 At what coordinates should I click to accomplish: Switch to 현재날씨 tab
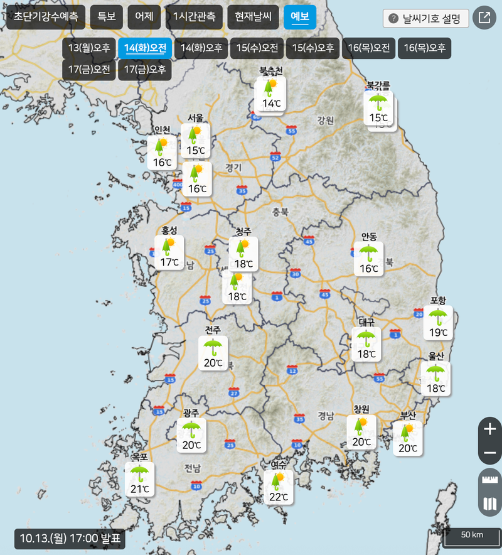point(249,17)
